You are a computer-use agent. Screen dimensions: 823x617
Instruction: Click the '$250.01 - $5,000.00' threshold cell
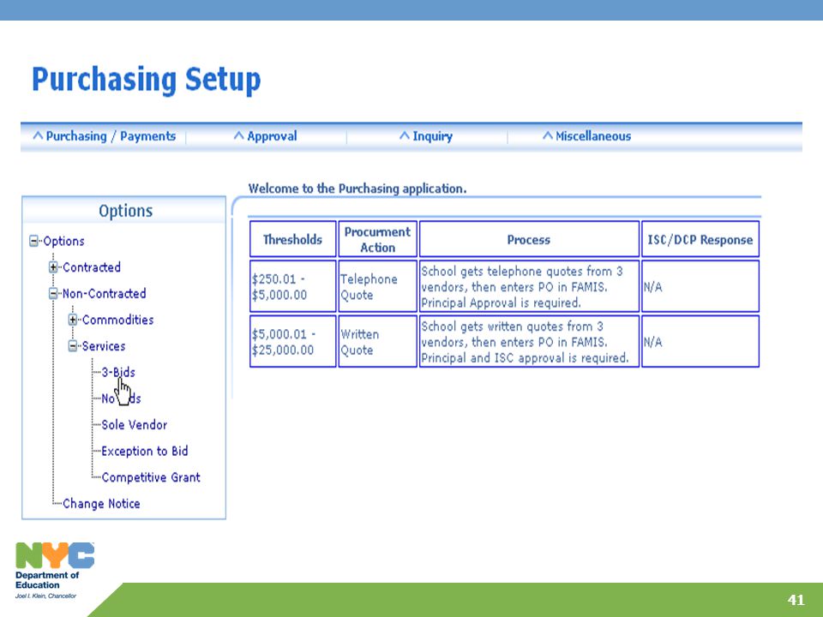click(x=293, y=286)
